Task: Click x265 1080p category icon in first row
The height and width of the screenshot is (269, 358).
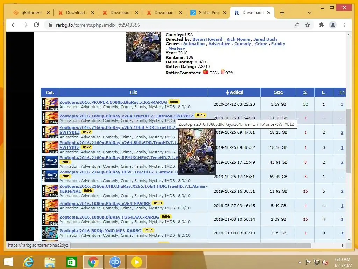Action: coord(50,104)
